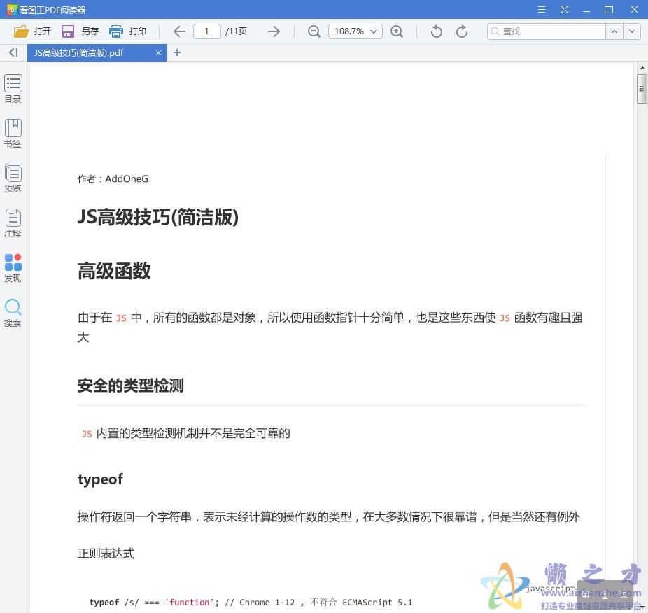Toggle fullscreen mode from the title bar
Image resolution: width=648 pixels, height=613 pixels.
coord(563,9)
